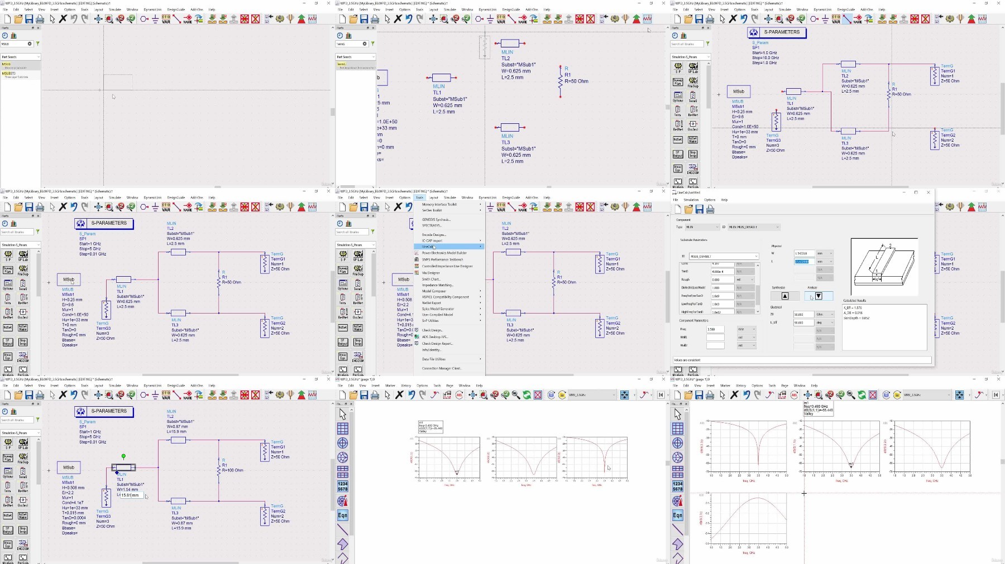1005x564 pixels.
Task: Select Via Designer entry in the Tools menu
Action: click(449, 273)
